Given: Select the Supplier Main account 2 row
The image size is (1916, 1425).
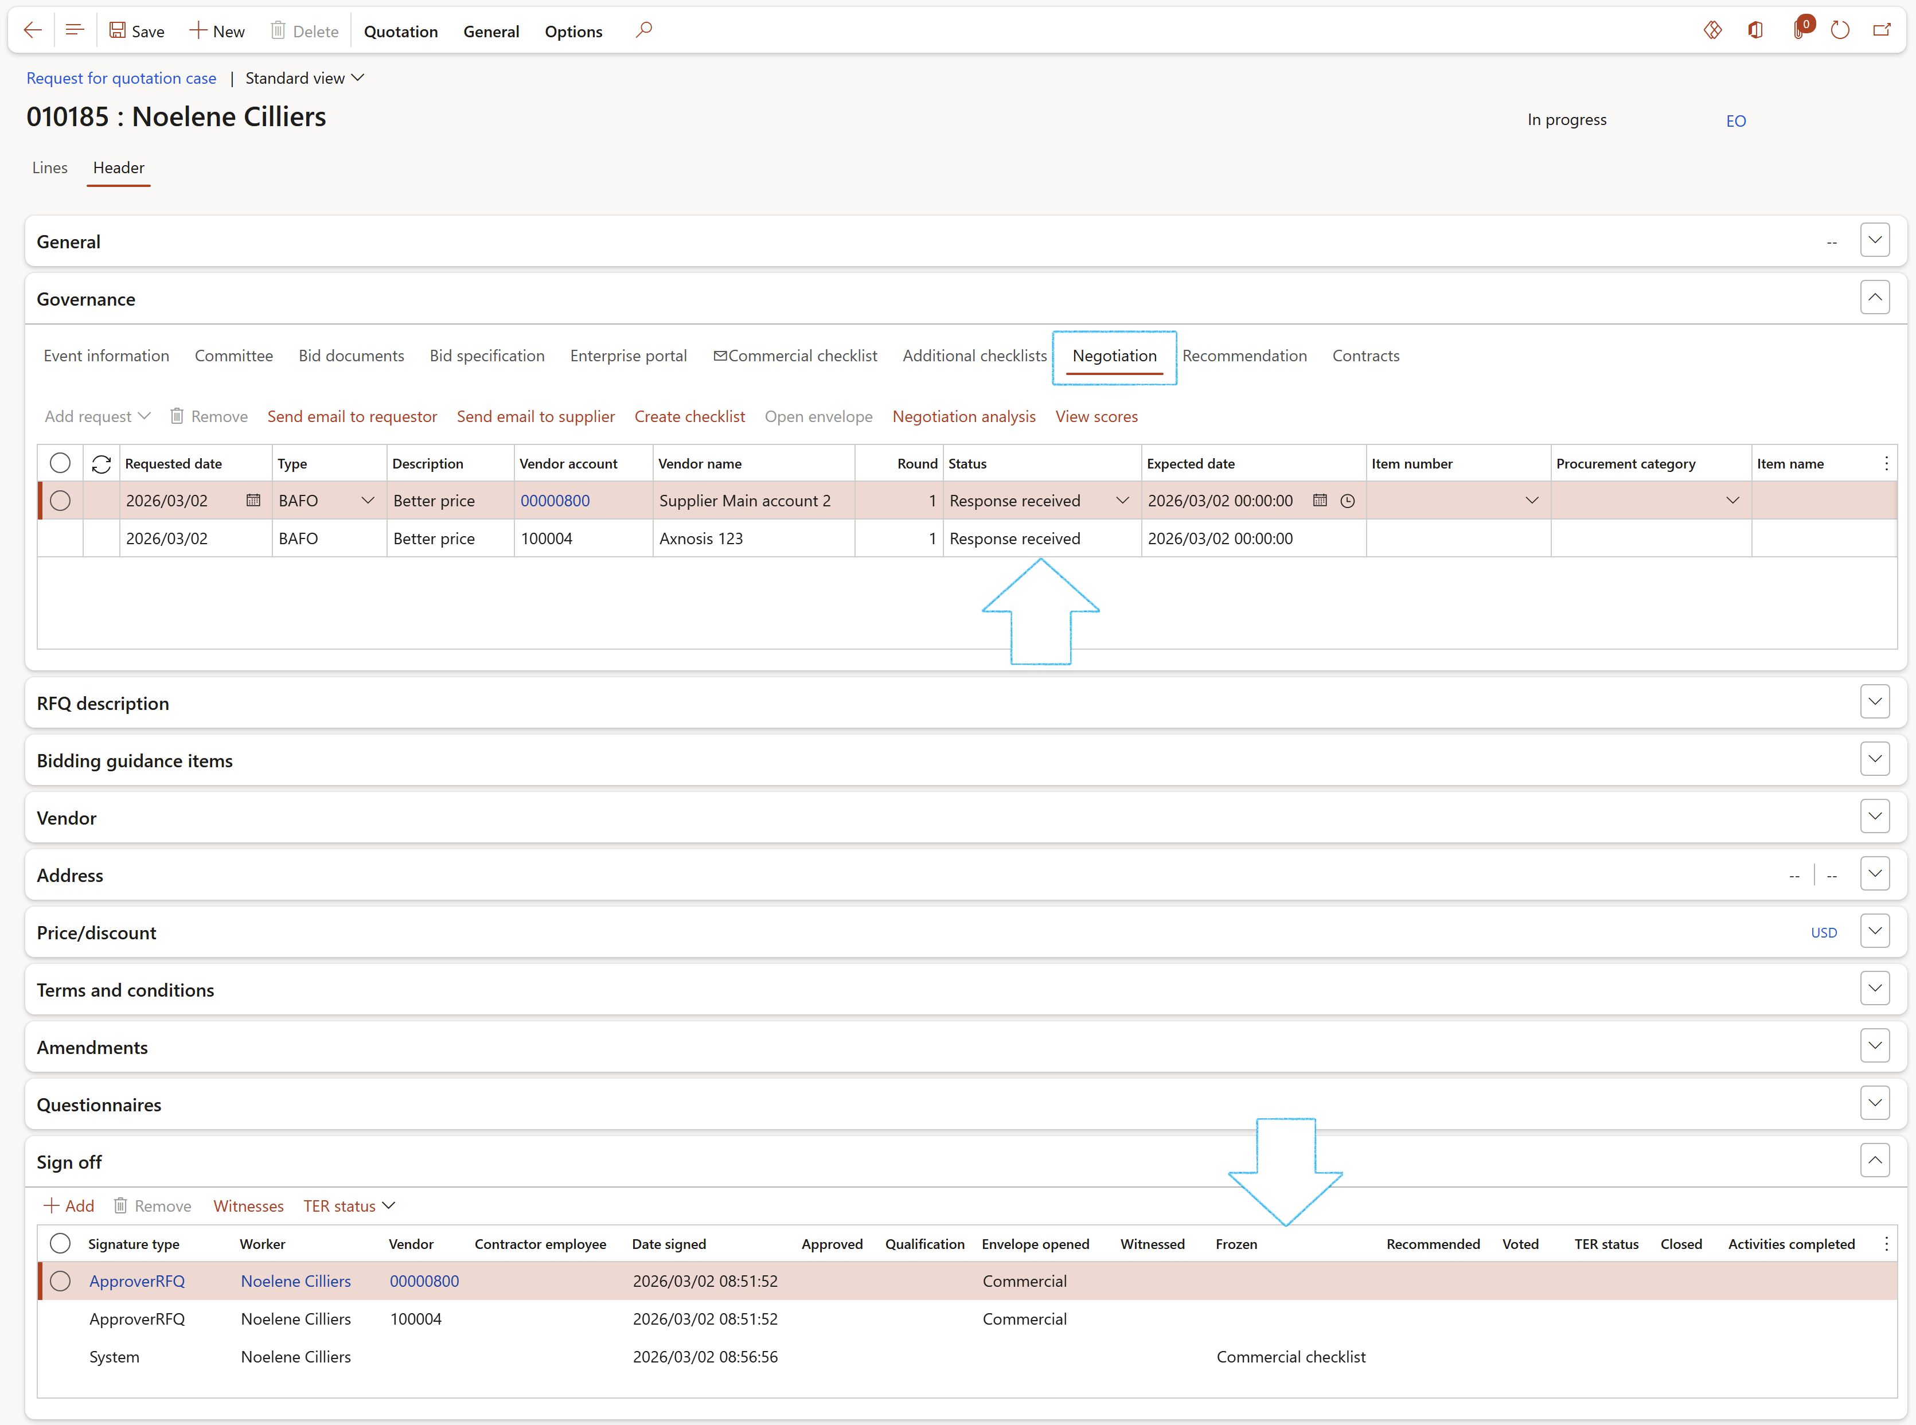Looking at the screenshot, I should point(60,500).
